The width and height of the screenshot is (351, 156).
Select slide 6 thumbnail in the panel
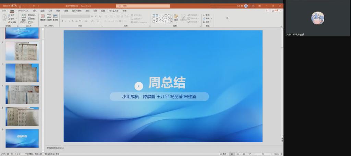tap(22, 138)
